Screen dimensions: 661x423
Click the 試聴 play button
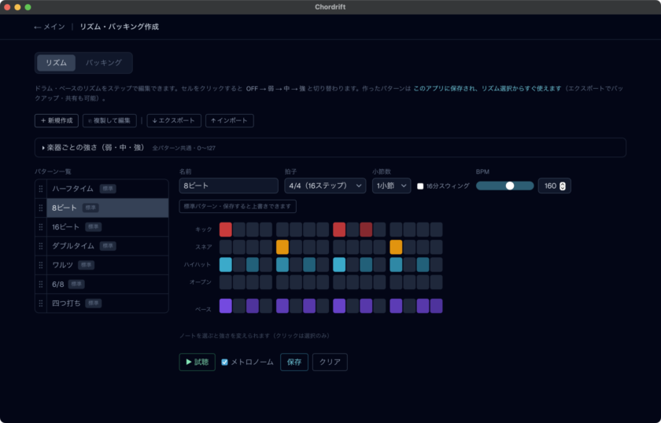pos(198,362)
